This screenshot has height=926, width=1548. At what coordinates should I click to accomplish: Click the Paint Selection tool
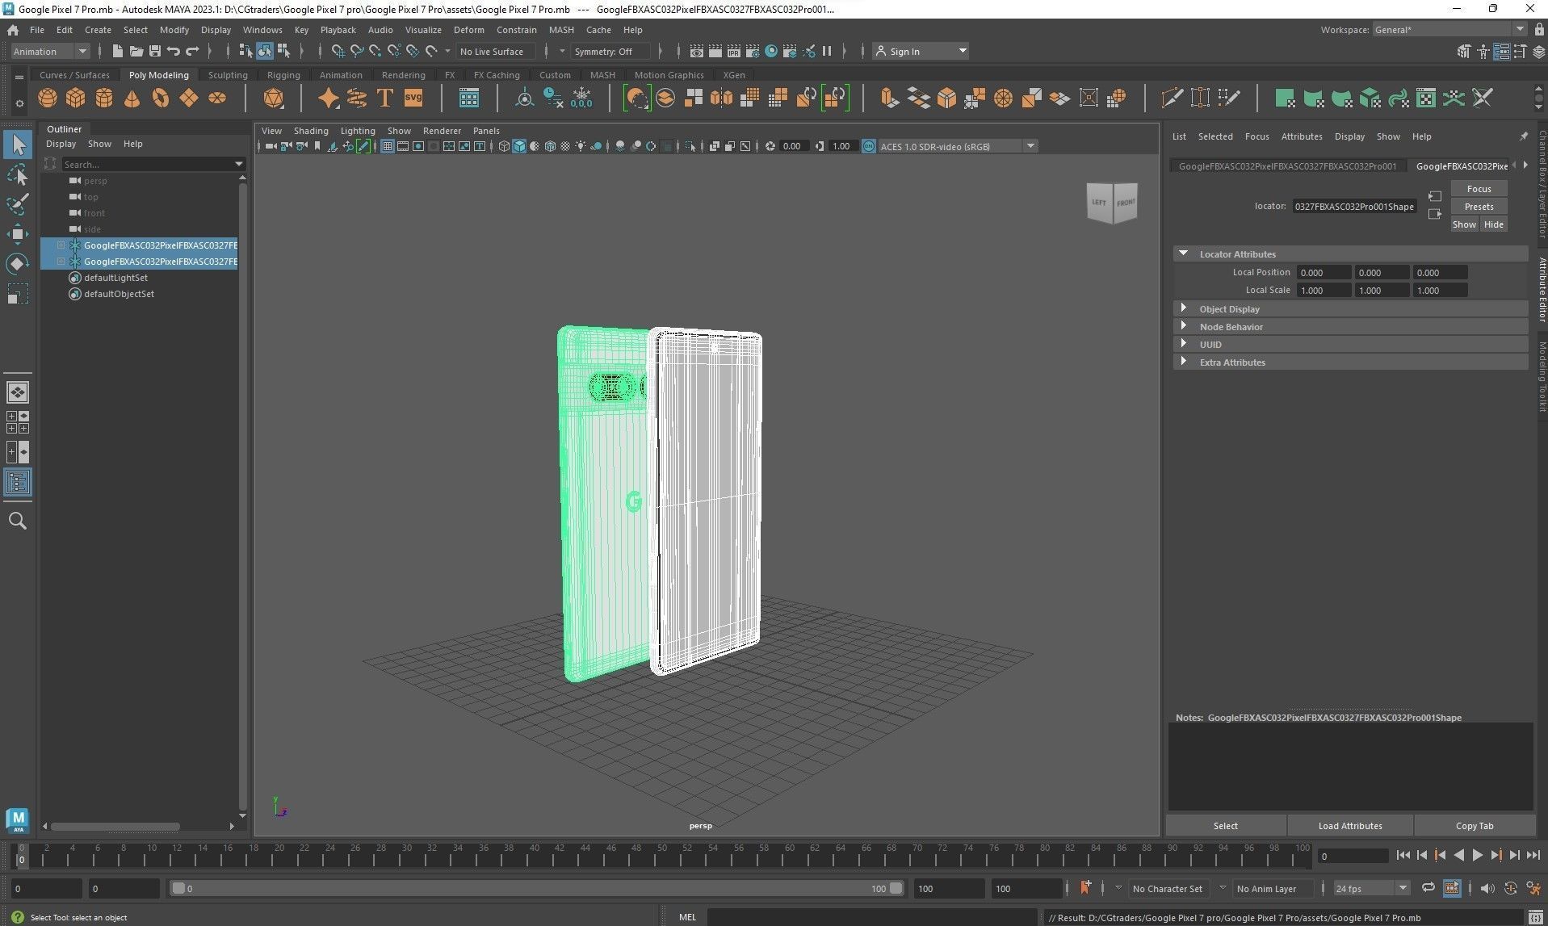tap(18, 204)
